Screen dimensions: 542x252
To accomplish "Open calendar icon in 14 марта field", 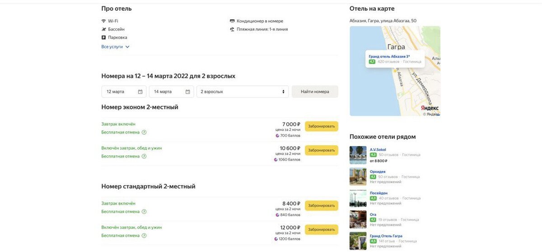I will click(x=188, y=92).
